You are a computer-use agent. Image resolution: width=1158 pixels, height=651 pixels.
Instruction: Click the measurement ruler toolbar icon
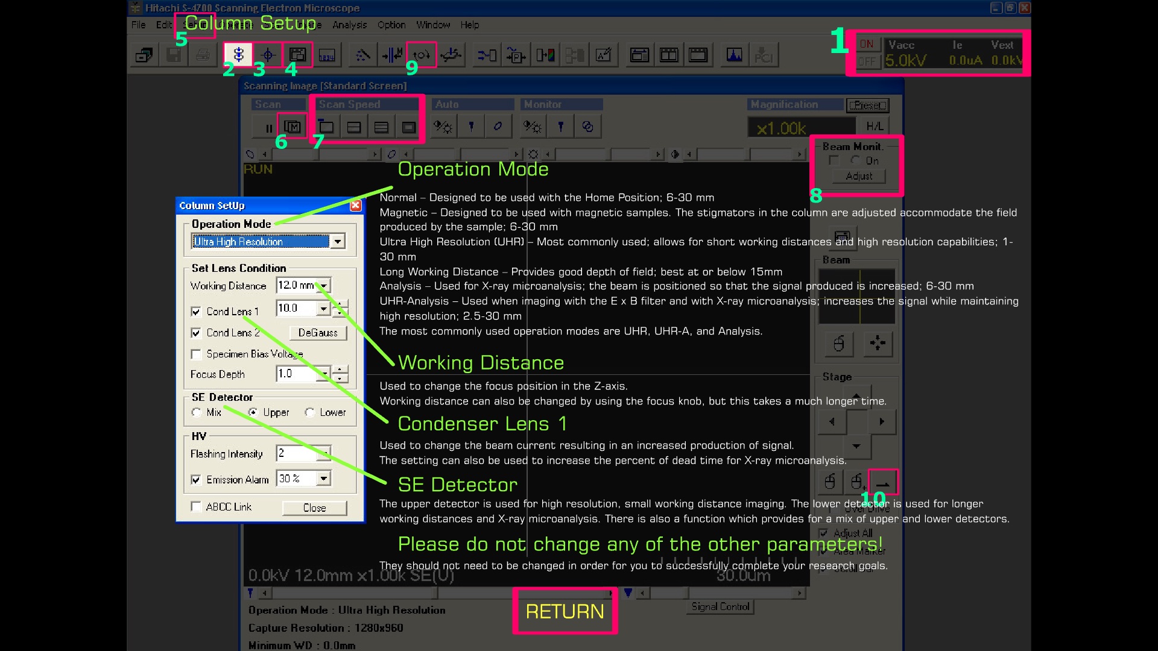pyautogui.click(x=326, y=55)
